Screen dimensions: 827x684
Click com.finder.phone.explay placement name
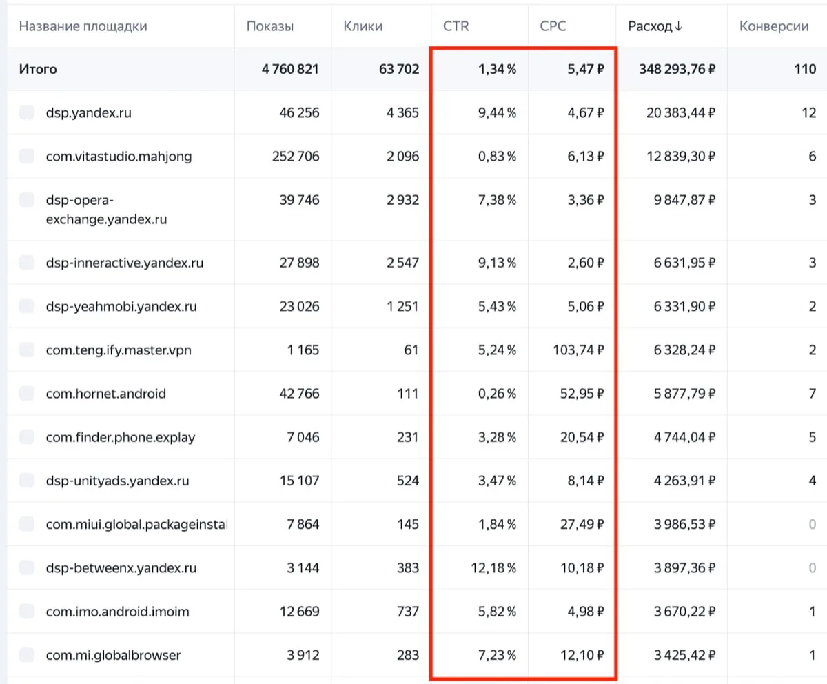[x=120, y=437]
